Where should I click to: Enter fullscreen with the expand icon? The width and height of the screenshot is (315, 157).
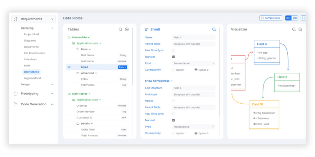click(x=303, y=18)
